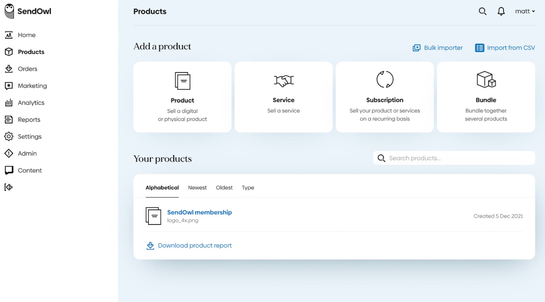Open the notifications bell
The width and height of the screenshot is (545, 302).
501,12
